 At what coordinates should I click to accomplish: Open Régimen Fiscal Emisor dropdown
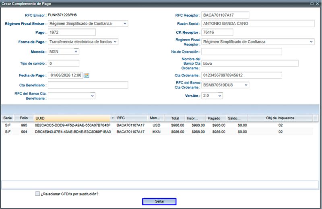[x=125, y=24]
